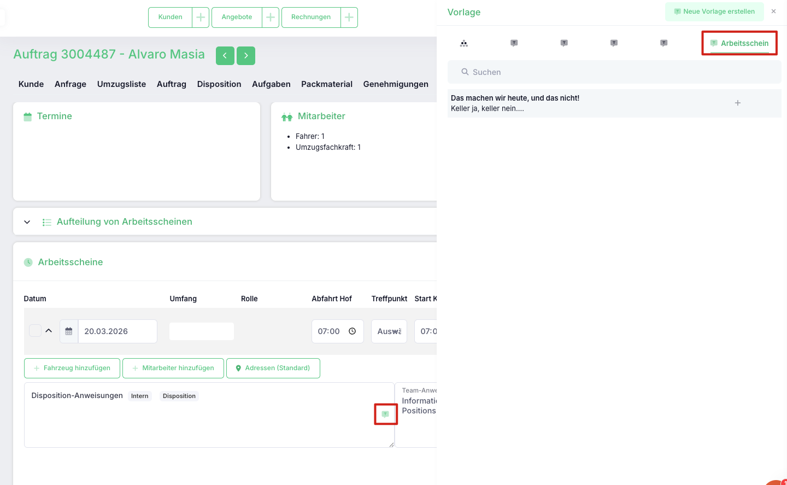Image resolution: width=787 pixels, height=485 pixels.
Task: Click the Auftrag 3004487 - Alvaro Masia title
Action: pos(109,54)
